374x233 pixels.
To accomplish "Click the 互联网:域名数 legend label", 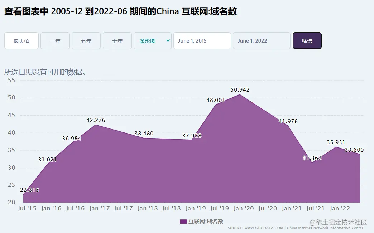I will 206,222.
